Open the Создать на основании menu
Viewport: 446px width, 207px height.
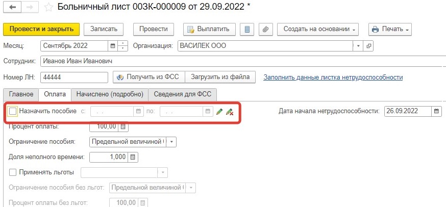point(318,29)
